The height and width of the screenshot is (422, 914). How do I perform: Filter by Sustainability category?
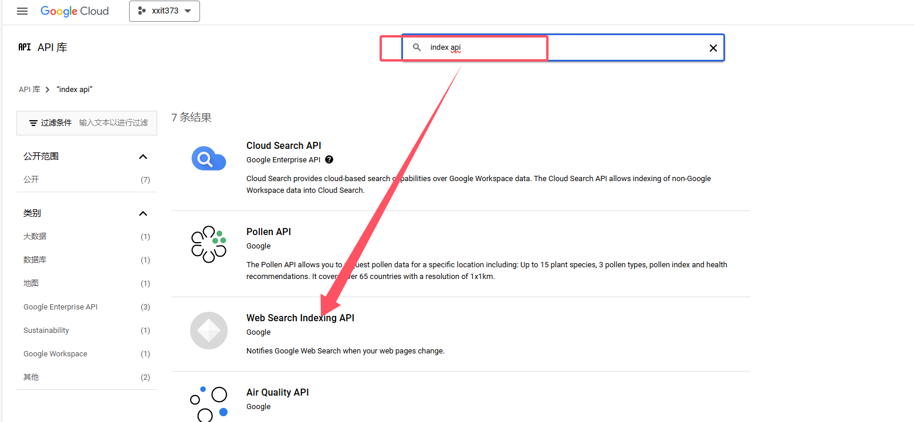tap(87, 331)
